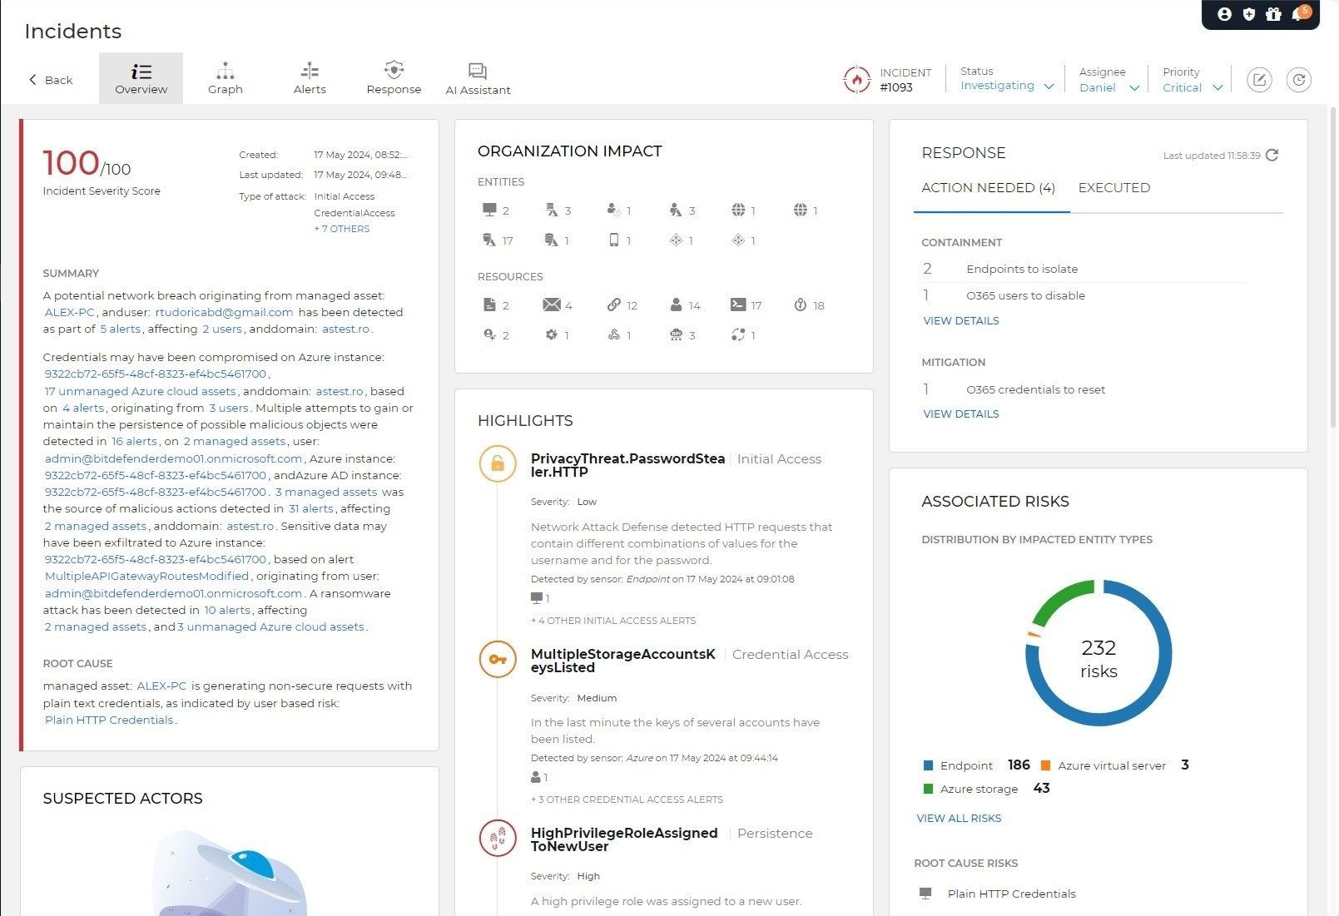The height and width of the screenshot is (916, 1339).
Task: Open View All Risks link
Action: pyautogui.click(x=959, y=819)
